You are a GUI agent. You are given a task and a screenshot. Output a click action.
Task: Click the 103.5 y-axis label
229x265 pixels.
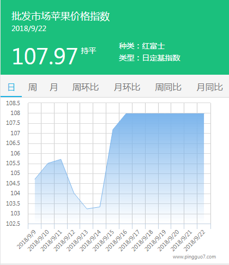click(x=13, y=203)
